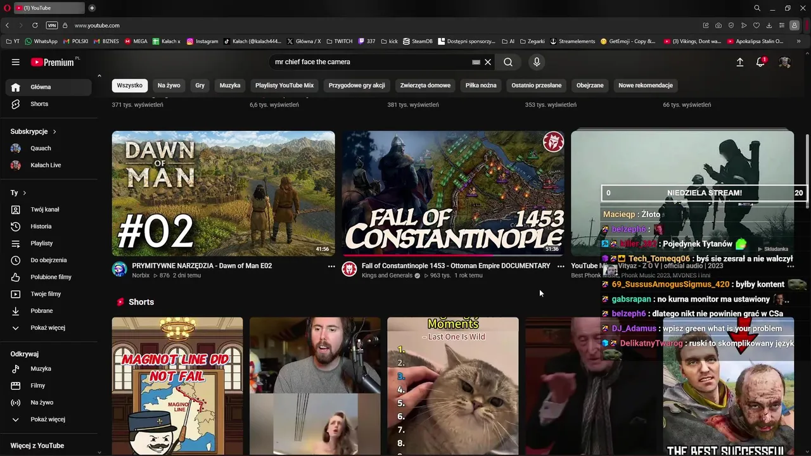Expand the Ty section arrow

25,193
